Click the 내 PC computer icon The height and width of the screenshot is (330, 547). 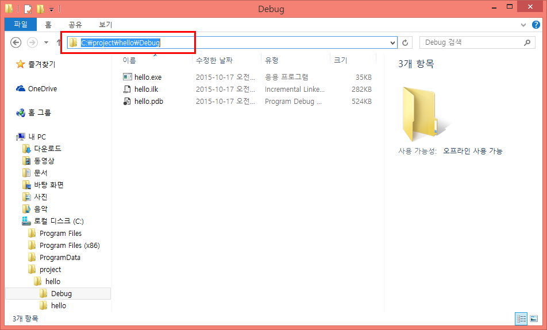(x=21, y=137)
